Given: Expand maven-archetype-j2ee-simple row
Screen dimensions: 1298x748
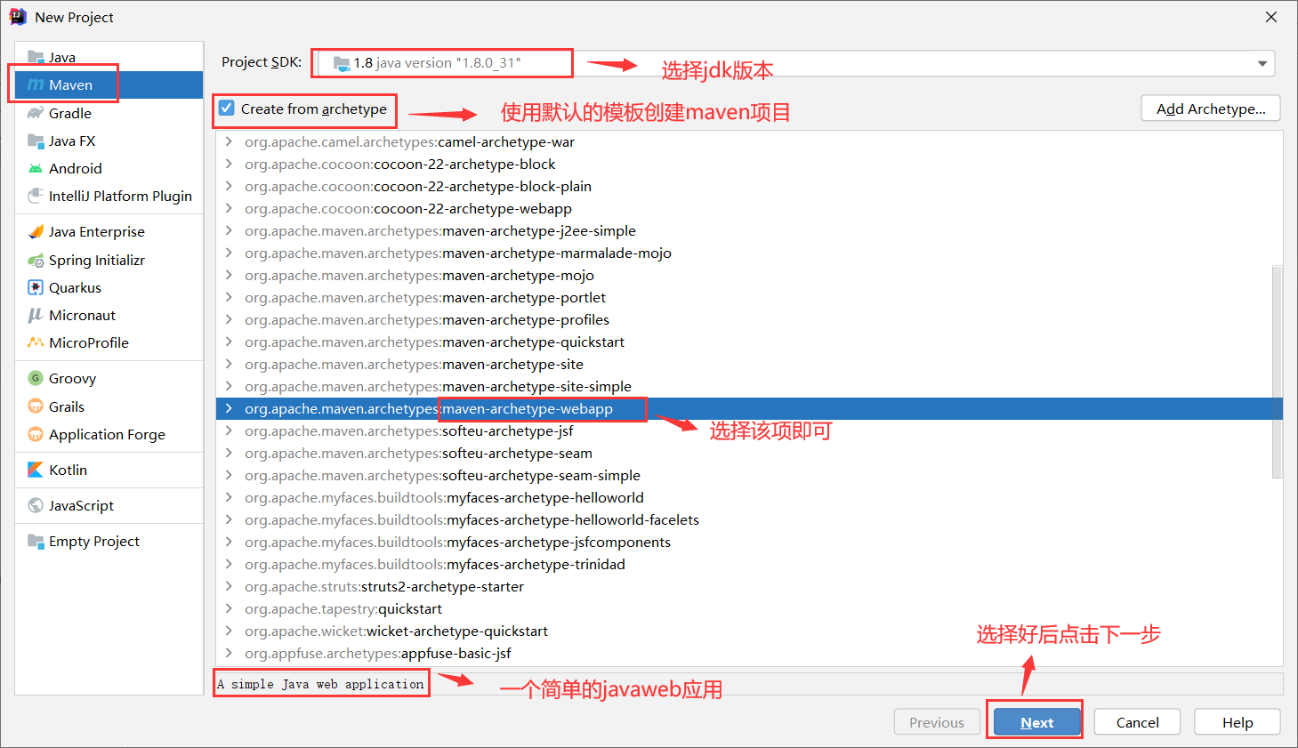Looking at the screenshot, I should coord(229,230).
